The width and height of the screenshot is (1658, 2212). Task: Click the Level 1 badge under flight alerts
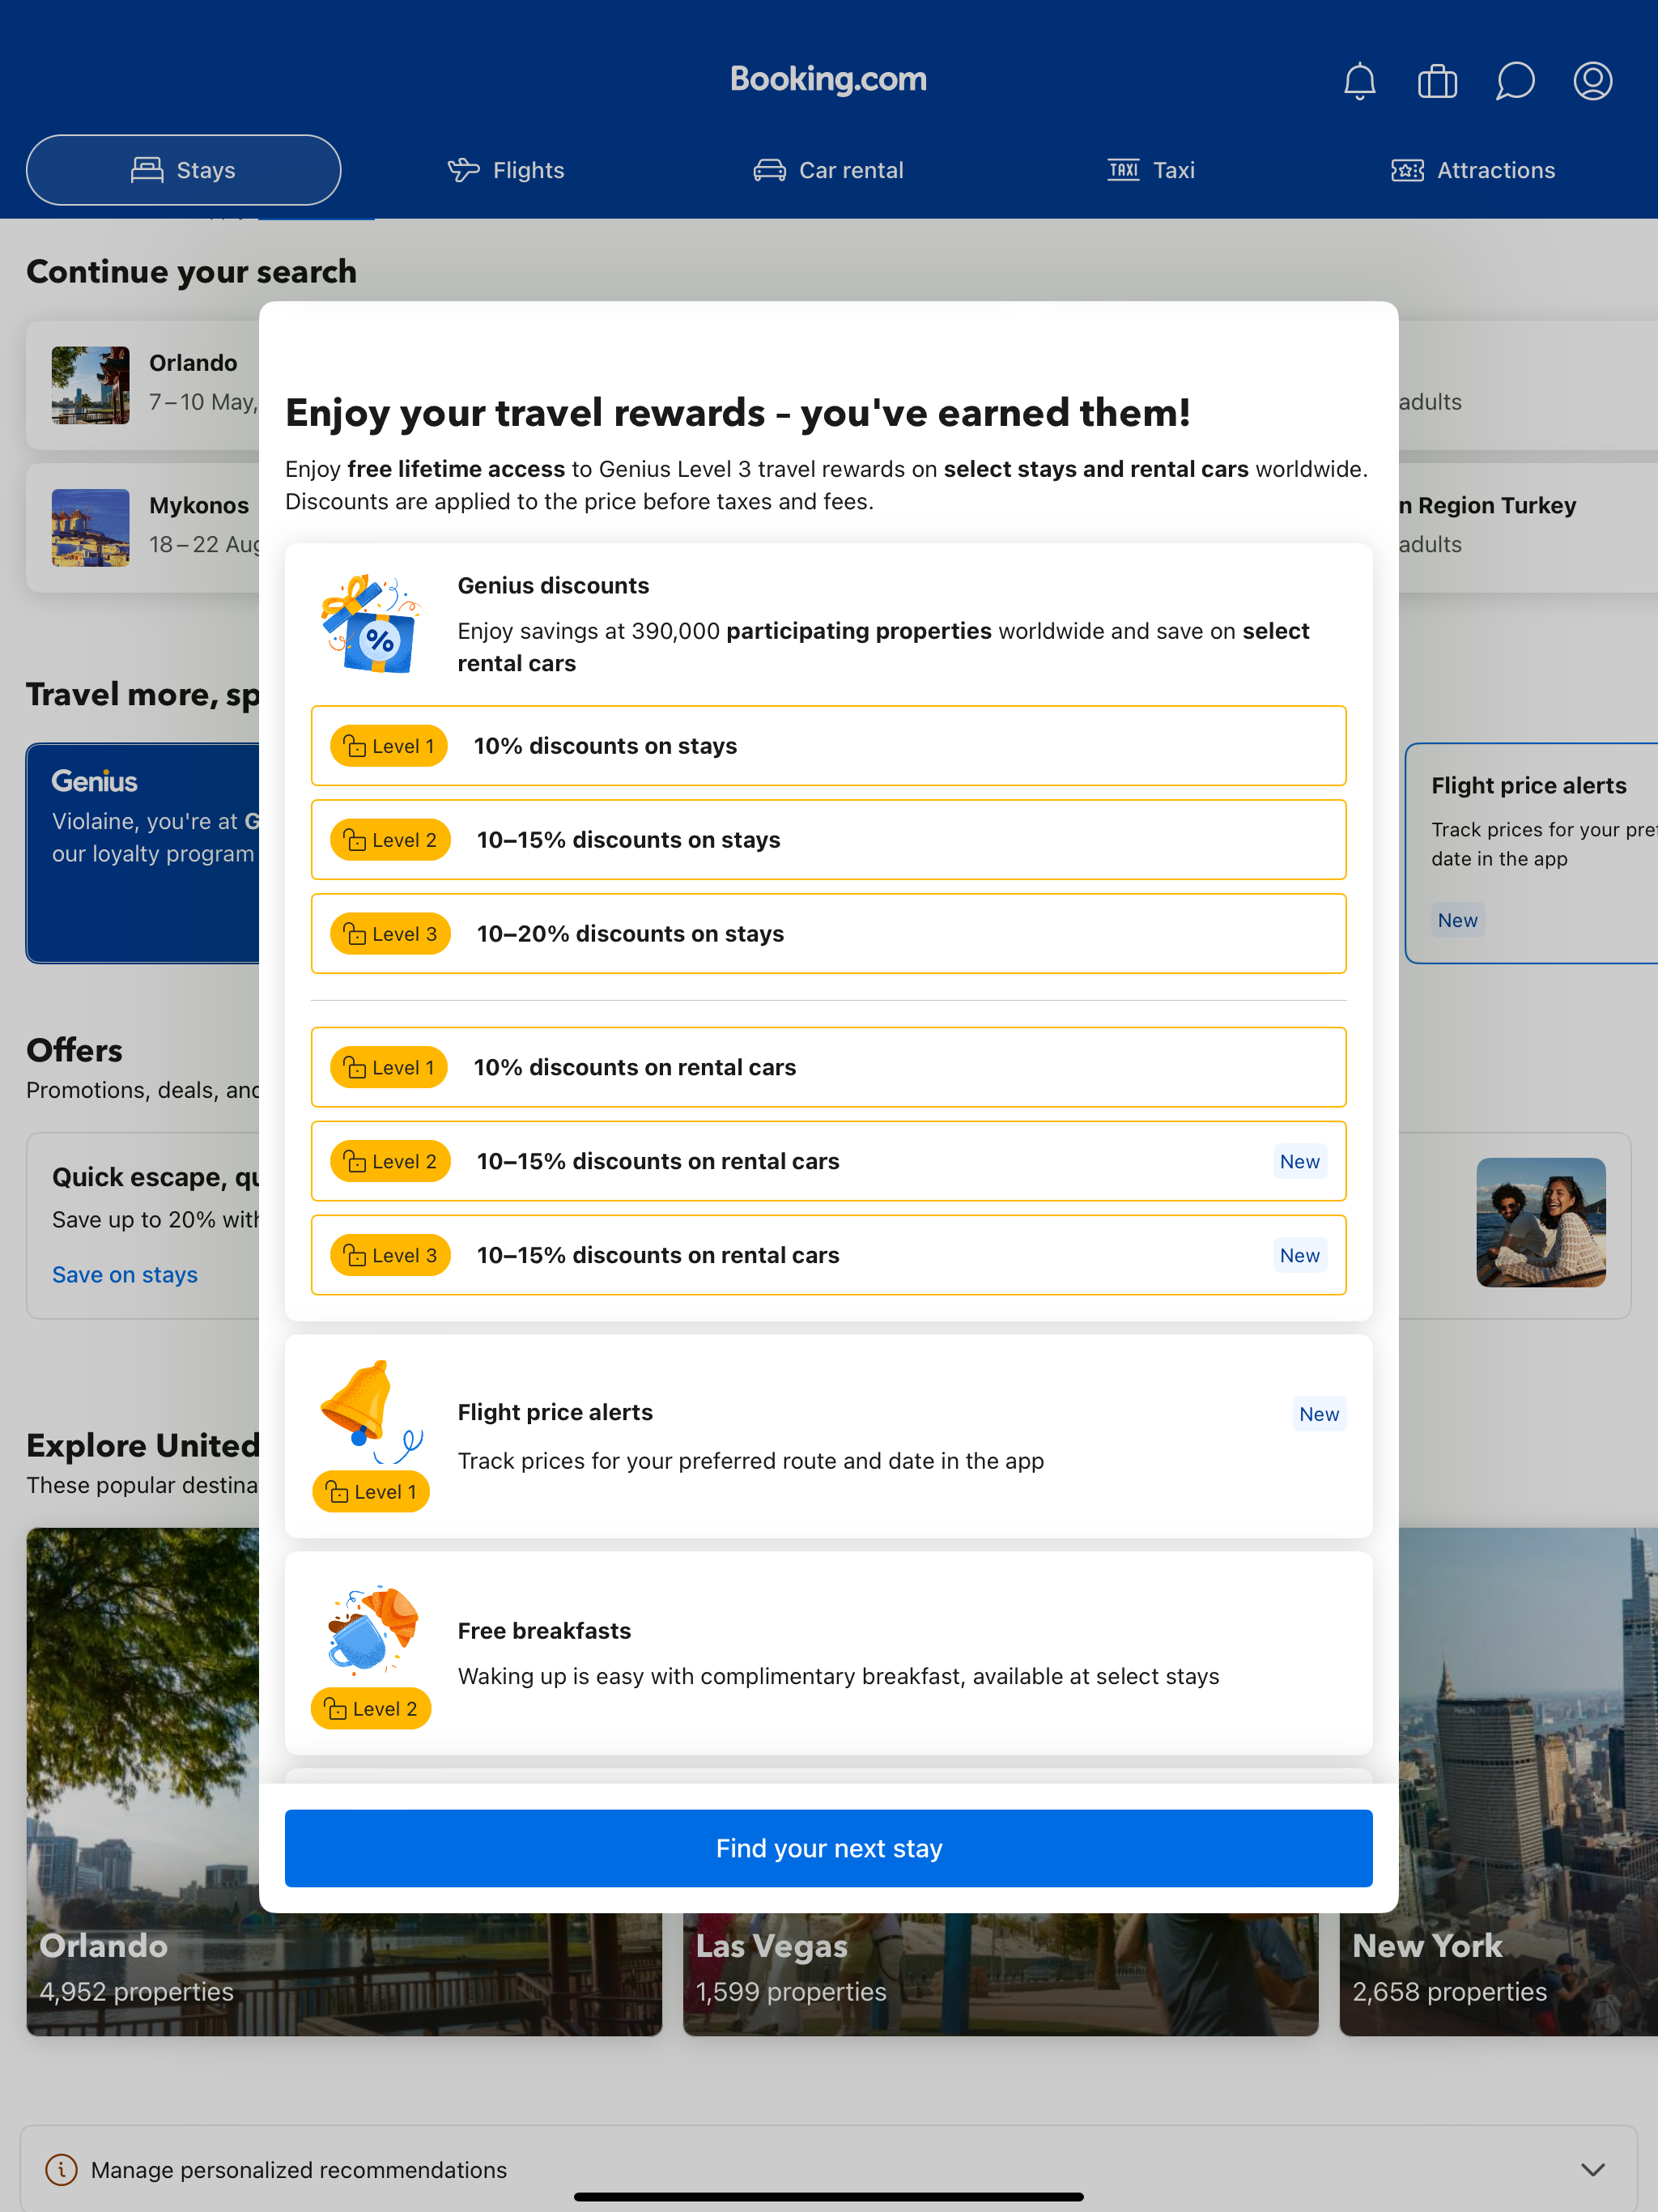tap(371, 1492)
